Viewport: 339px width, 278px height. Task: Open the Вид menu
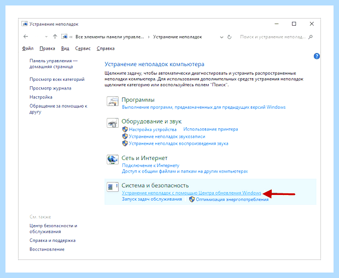tap(65, 49)
